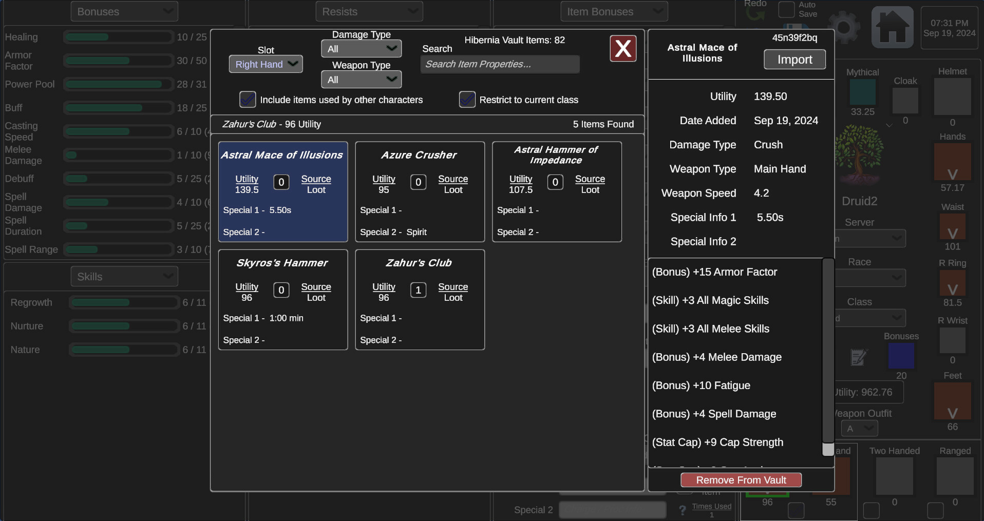
Task: Select Astral Hammer of Impedance card
Action: click(557, 192)
